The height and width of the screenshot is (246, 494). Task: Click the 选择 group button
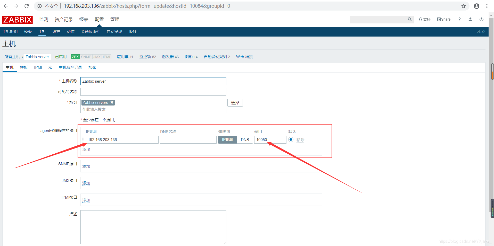pyautogui.click(x=235, y=103)
